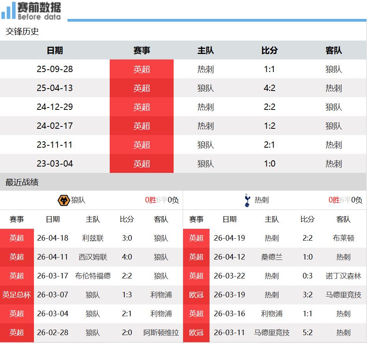367x343 pixels.
Task: Open 利兹联 team in Wolves recent results
Action: click(x=93, y=238)
